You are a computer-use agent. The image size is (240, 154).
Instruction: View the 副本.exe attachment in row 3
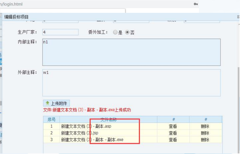point(173,140)
